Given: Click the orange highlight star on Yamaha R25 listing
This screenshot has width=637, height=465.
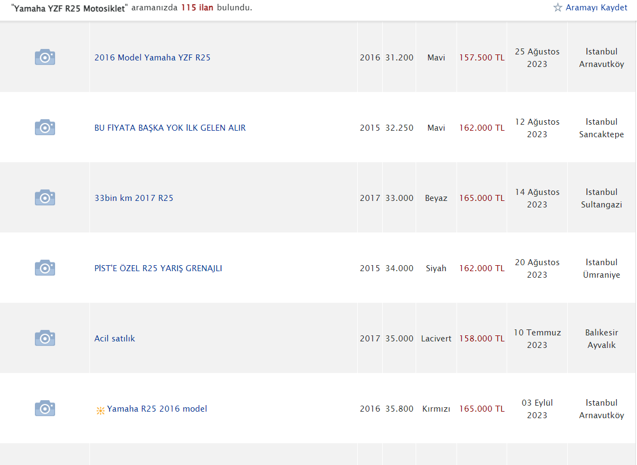Looking at the screenshot, I should click(100, 411).
